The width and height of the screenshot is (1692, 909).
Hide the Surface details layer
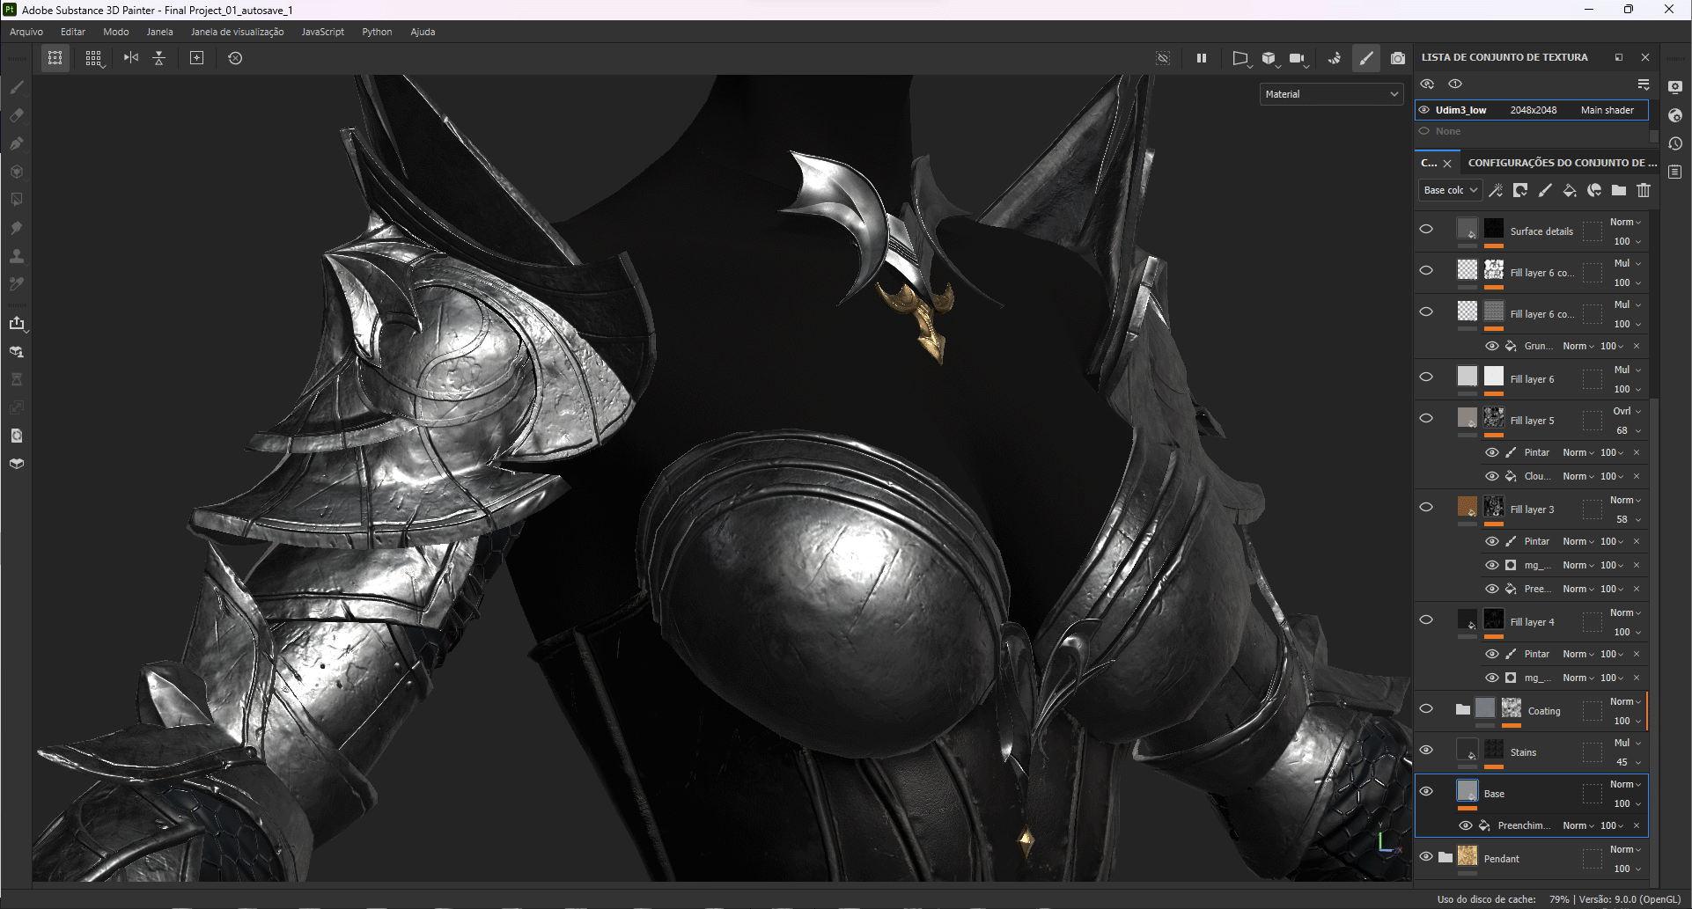click(1426, 230)
